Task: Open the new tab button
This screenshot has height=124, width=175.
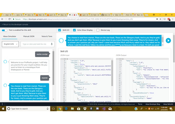Action: pyautogui.click(x=146, y=15)
